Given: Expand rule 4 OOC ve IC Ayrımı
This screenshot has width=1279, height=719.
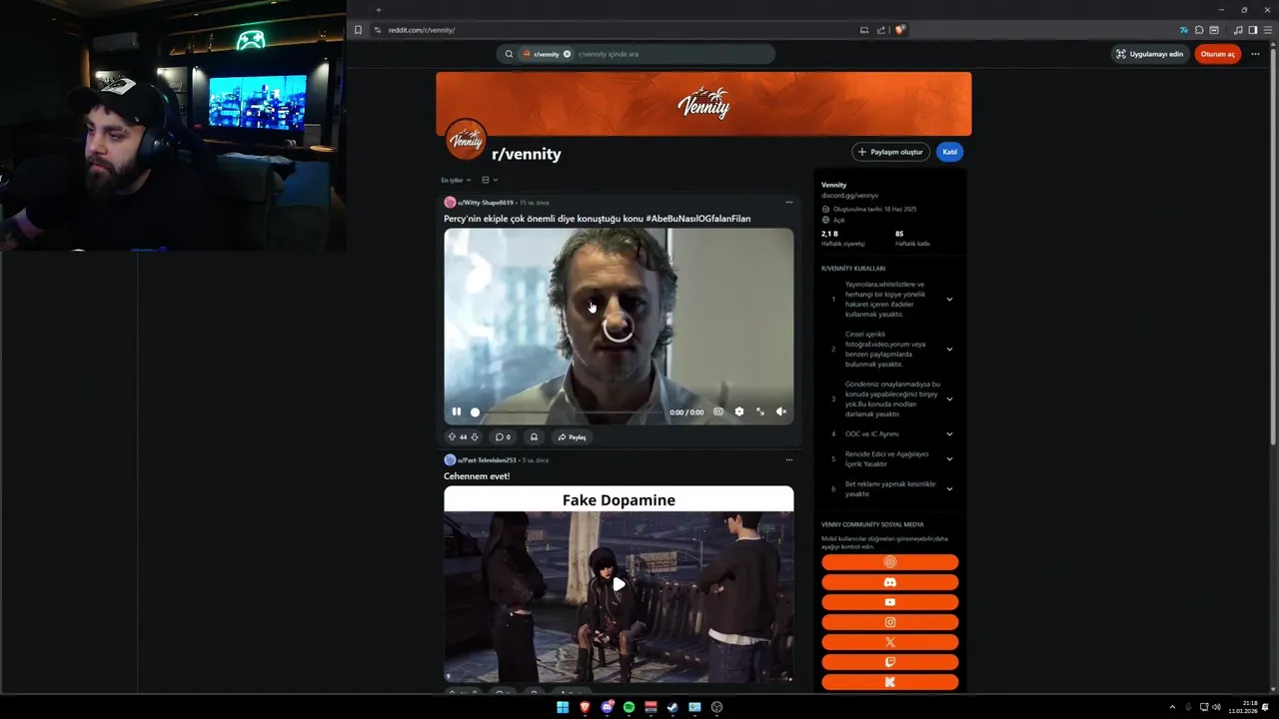Looking at the screenshot, I should pyautogui.click(x=949, y=433).
